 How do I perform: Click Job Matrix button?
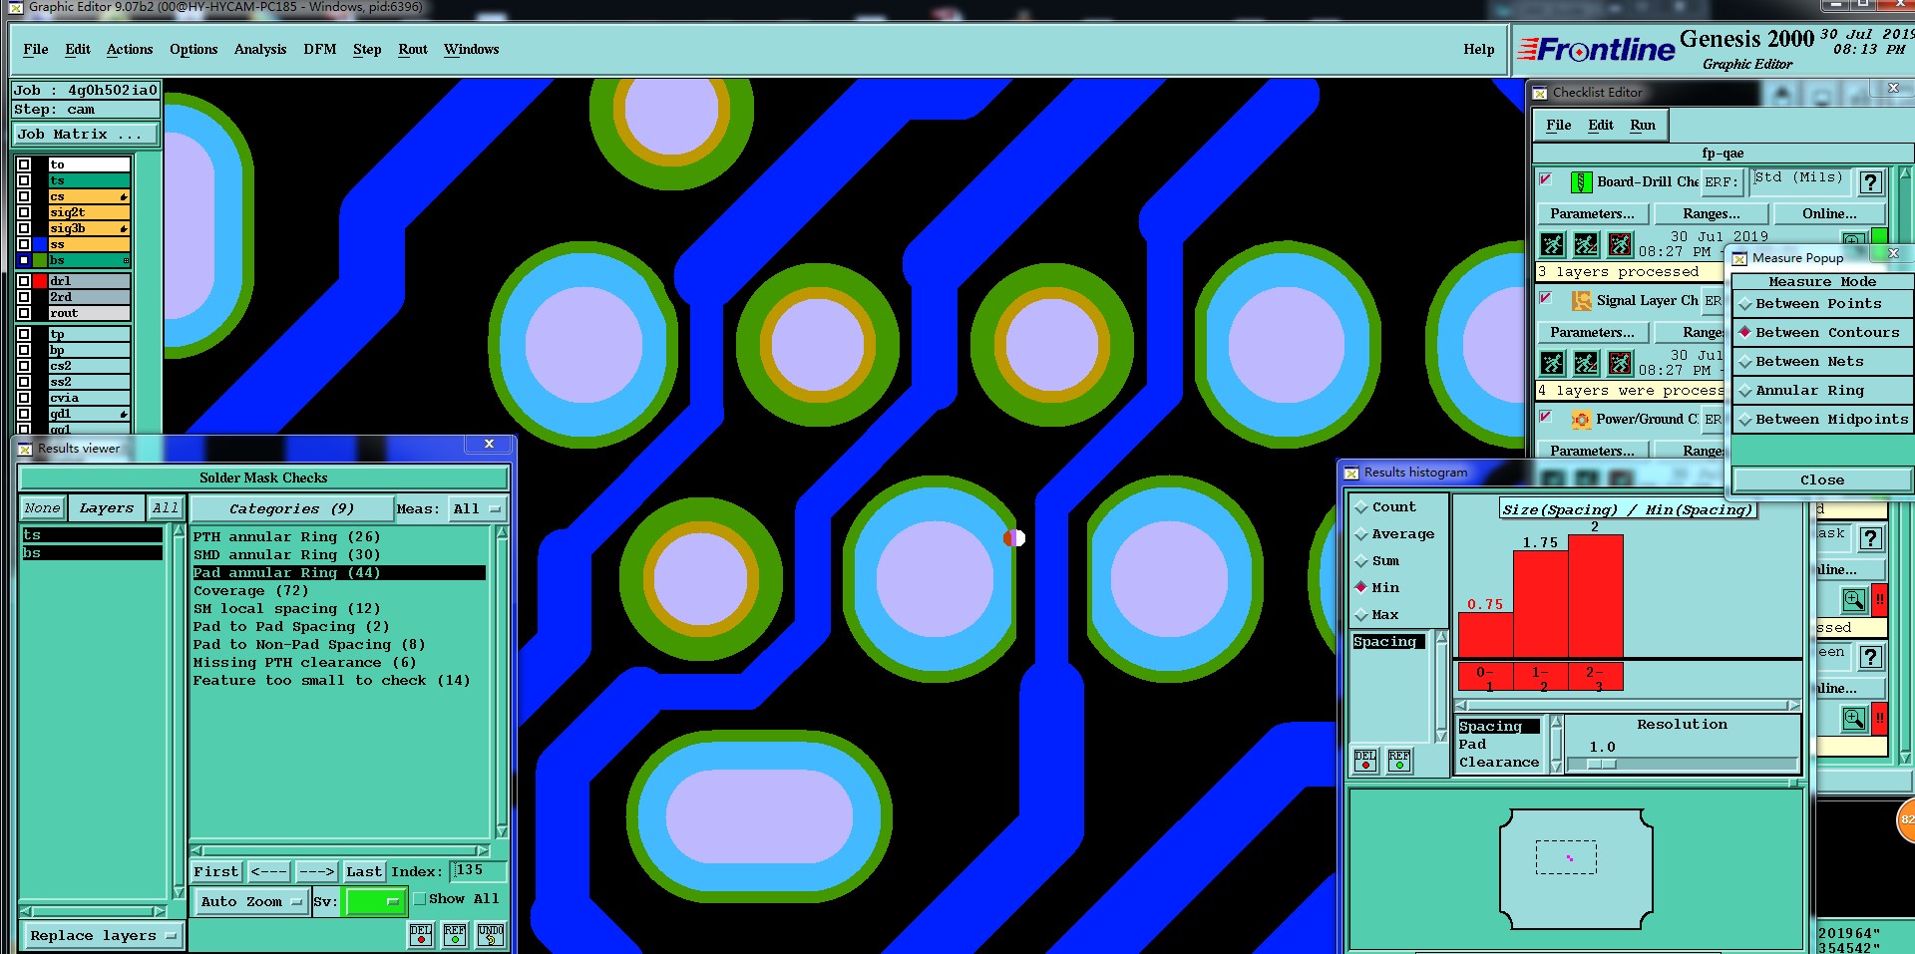pyautogui.click(x=86, y=135)
